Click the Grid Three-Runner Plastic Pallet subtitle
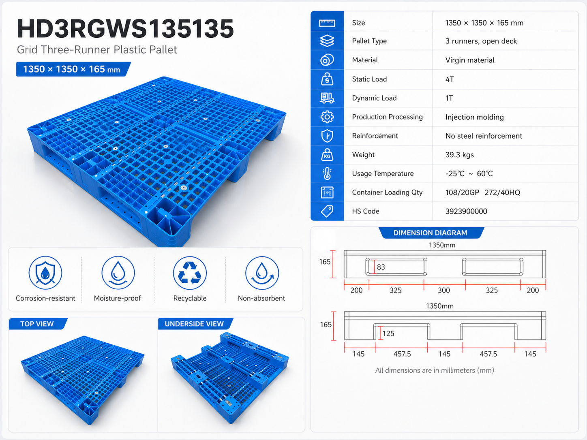The height and width of the screenshot is (440, 587). [x=97, y=49]
